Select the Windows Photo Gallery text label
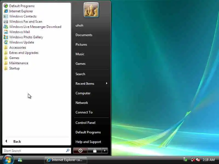219x164 pixels. 26,37
